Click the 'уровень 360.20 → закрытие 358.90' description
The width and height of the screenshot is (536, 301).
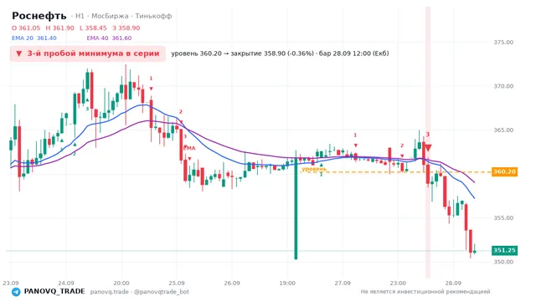point(280,54)
